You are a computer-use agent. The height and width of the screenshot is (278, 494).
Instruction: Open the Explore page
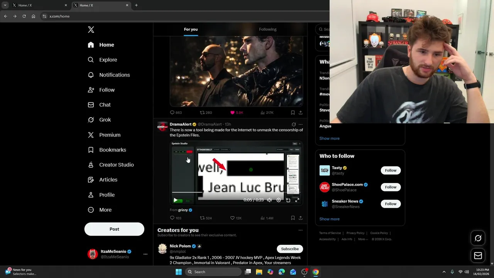pos(103,60)
